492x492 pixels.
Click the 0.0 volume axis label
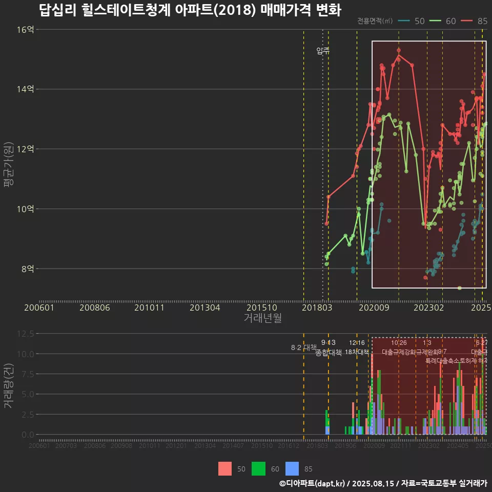(28, 435)
